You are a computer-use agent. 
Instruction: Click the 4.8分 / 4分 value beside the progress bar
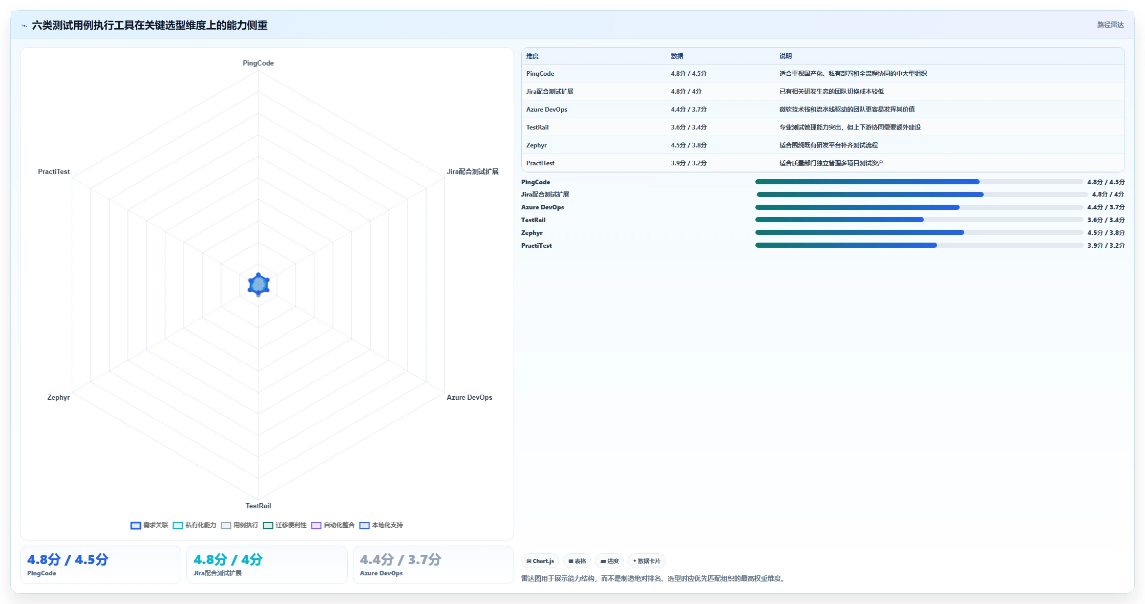(x=1108, y=195)
